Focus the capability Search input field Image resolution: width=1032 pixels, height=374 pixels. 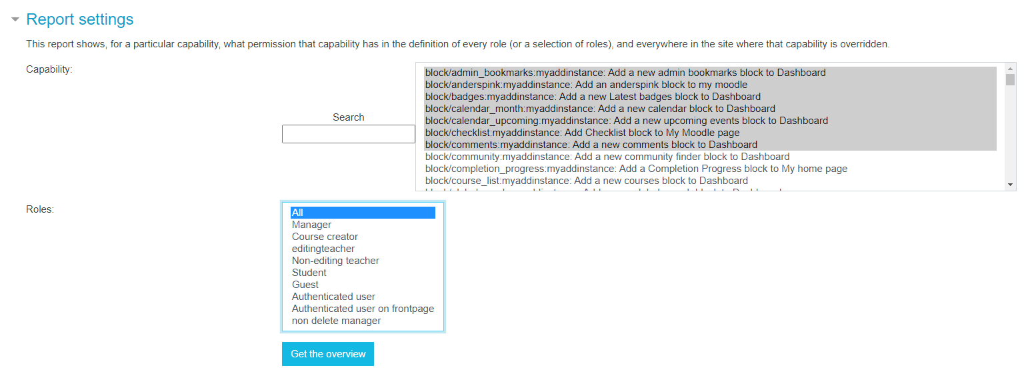(349, 134)
